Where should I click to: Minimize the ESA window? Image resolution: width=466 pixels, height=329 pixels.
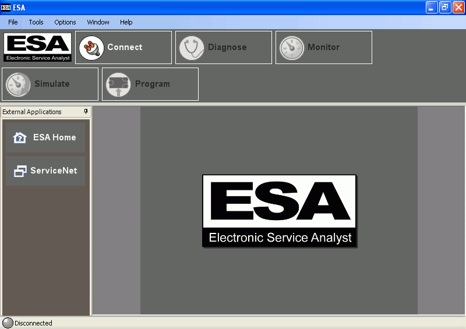pos(432,8)
